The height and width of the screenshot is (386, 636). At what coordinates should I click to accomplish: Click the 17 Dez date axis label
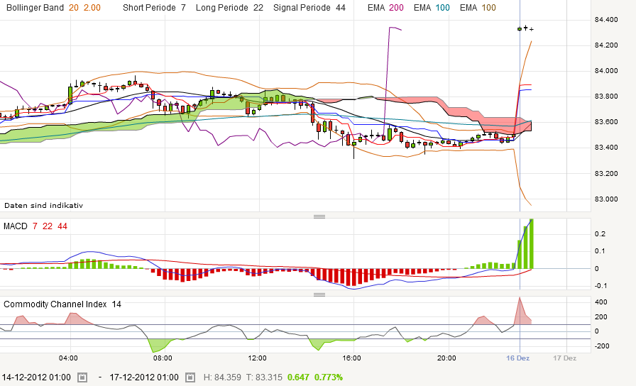point(564,358)
